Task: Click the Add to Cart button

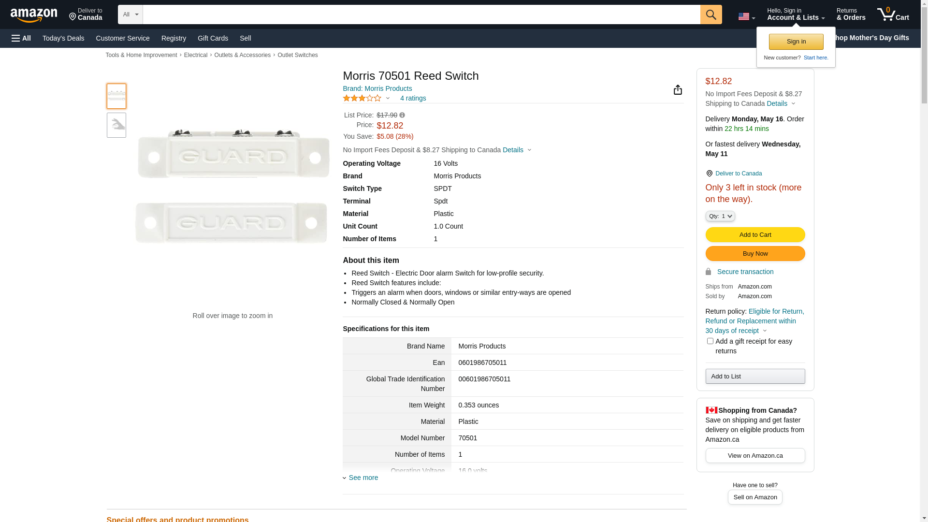Action: [755, 235]
